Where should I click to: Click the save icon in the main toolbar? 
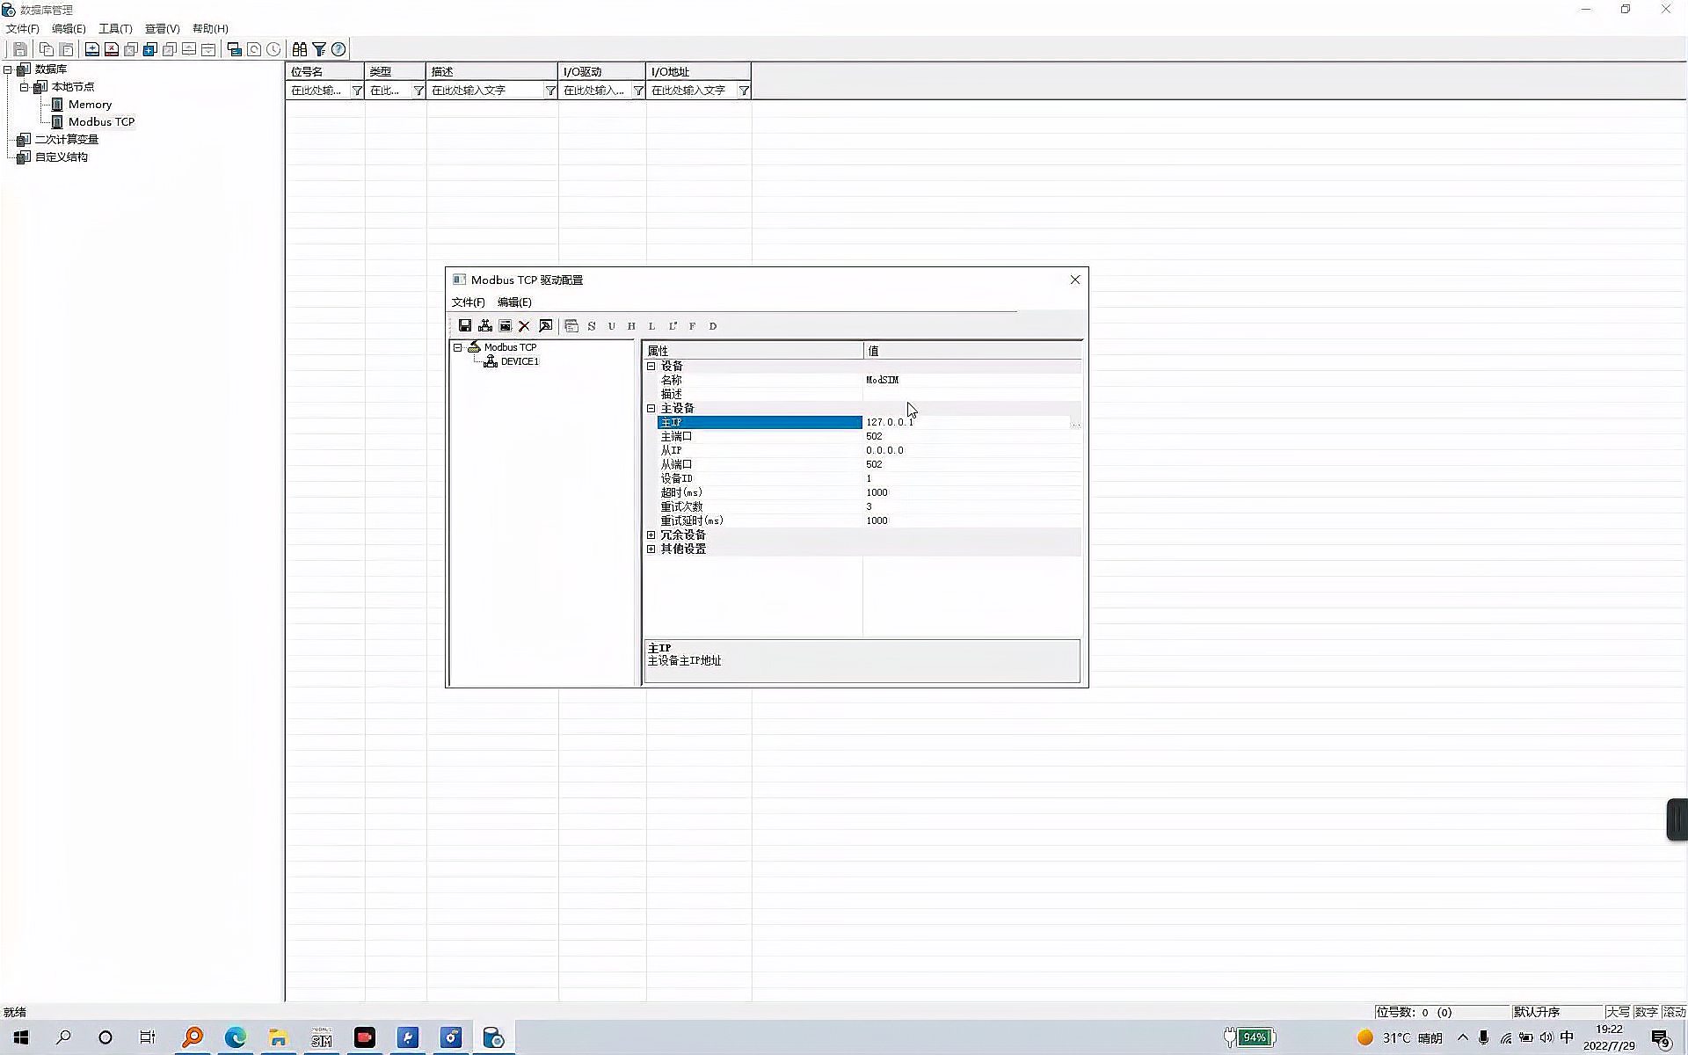19,49
